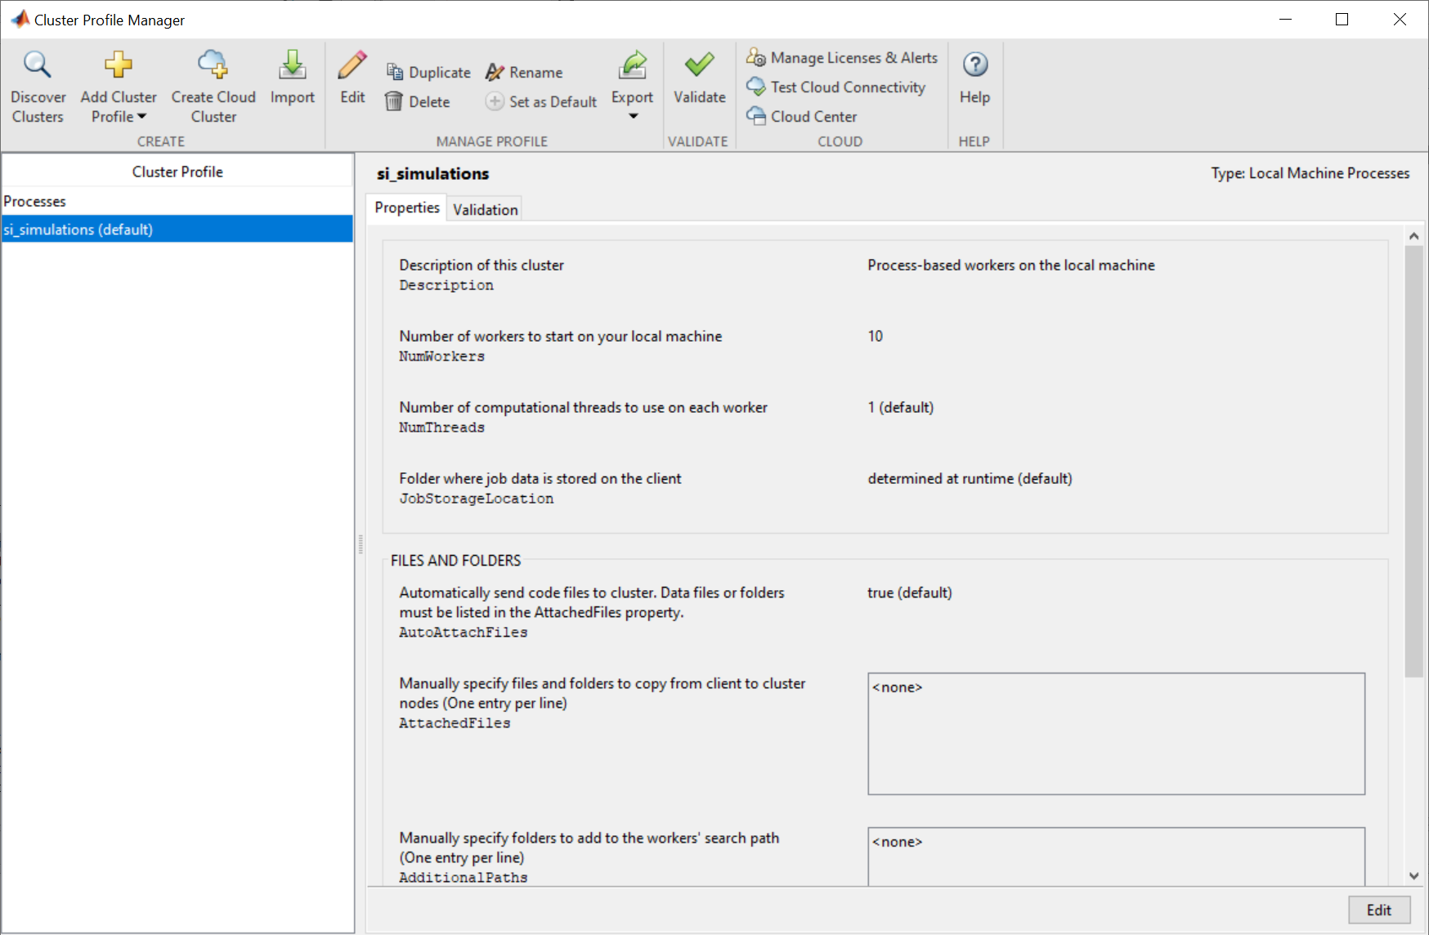
Task: Click NumThreads value 1 (default)
Action: point(900,407)
